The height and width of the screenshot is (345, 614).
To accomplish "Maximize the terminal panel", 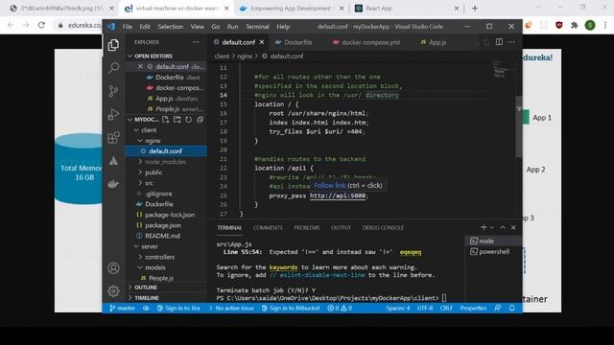I will [503, 227].
